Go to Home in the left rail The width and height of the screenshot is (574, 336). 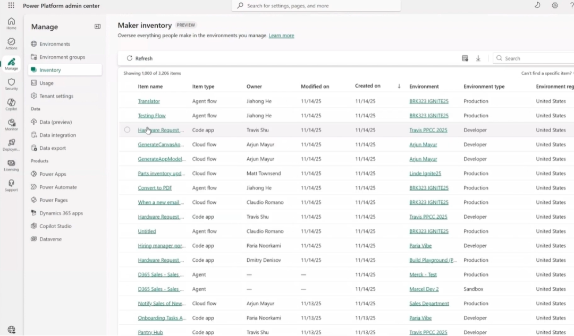click(11, 23)
